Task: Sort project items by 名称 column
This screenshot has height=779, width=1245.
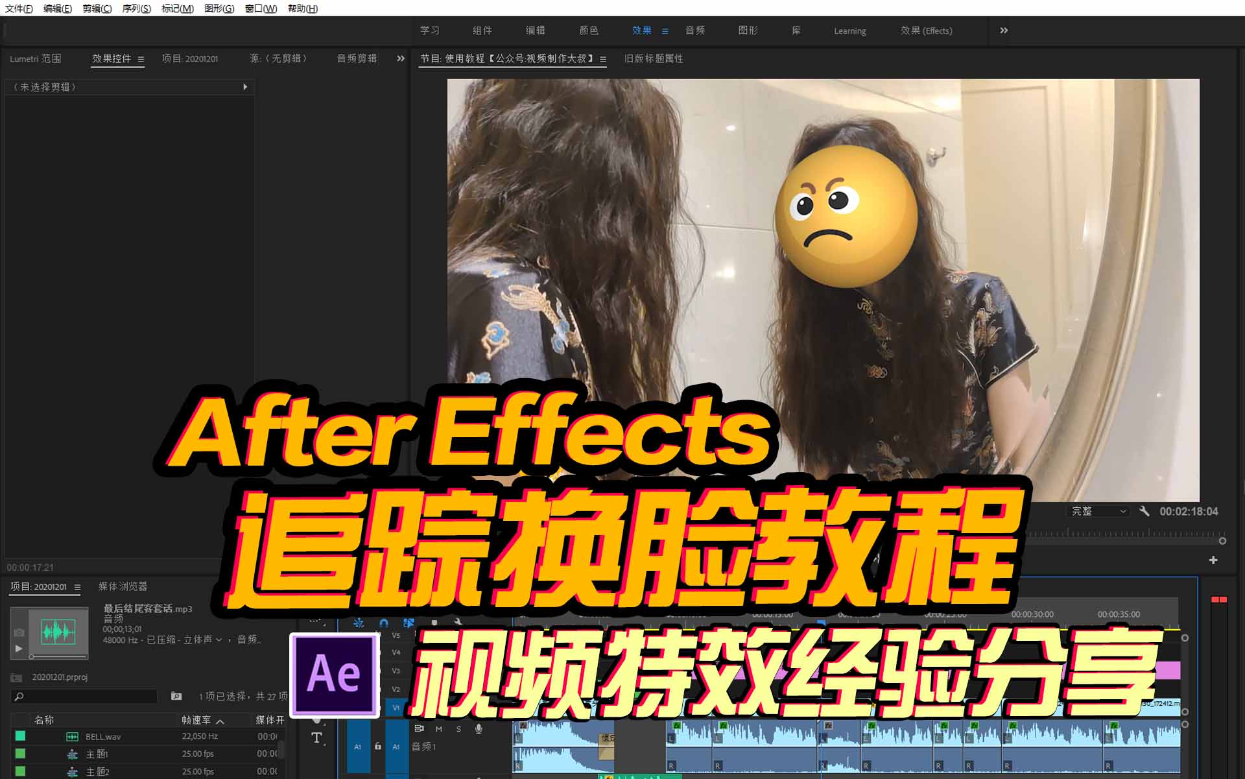Action: click(44, 720)
